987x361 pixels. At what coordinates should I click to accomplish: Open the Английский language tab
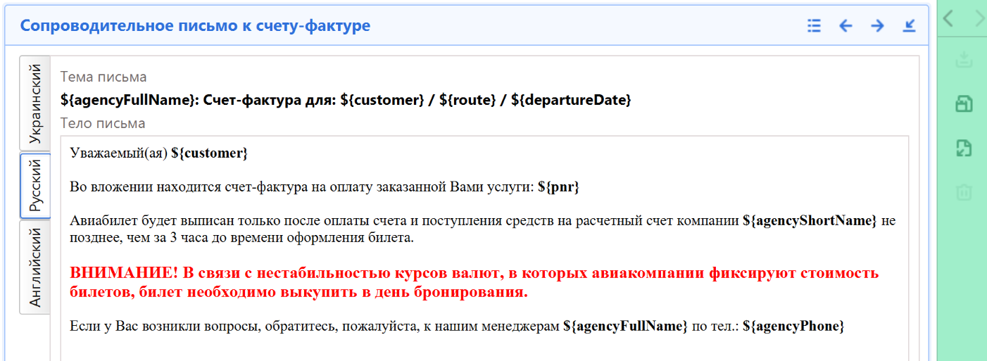coord(35,267)
